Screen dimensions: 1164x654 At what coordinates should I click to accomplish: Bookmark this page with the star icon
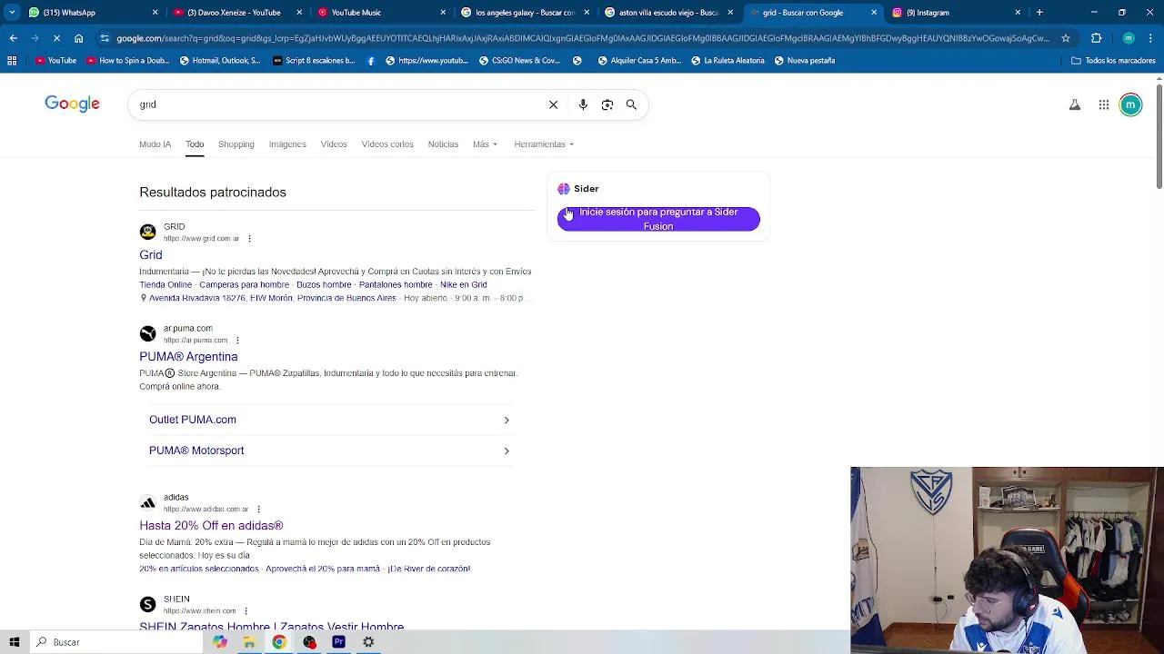(x=1066, y=38)
